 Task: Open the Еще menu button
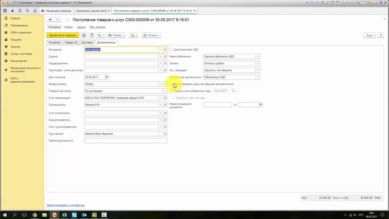370,35
